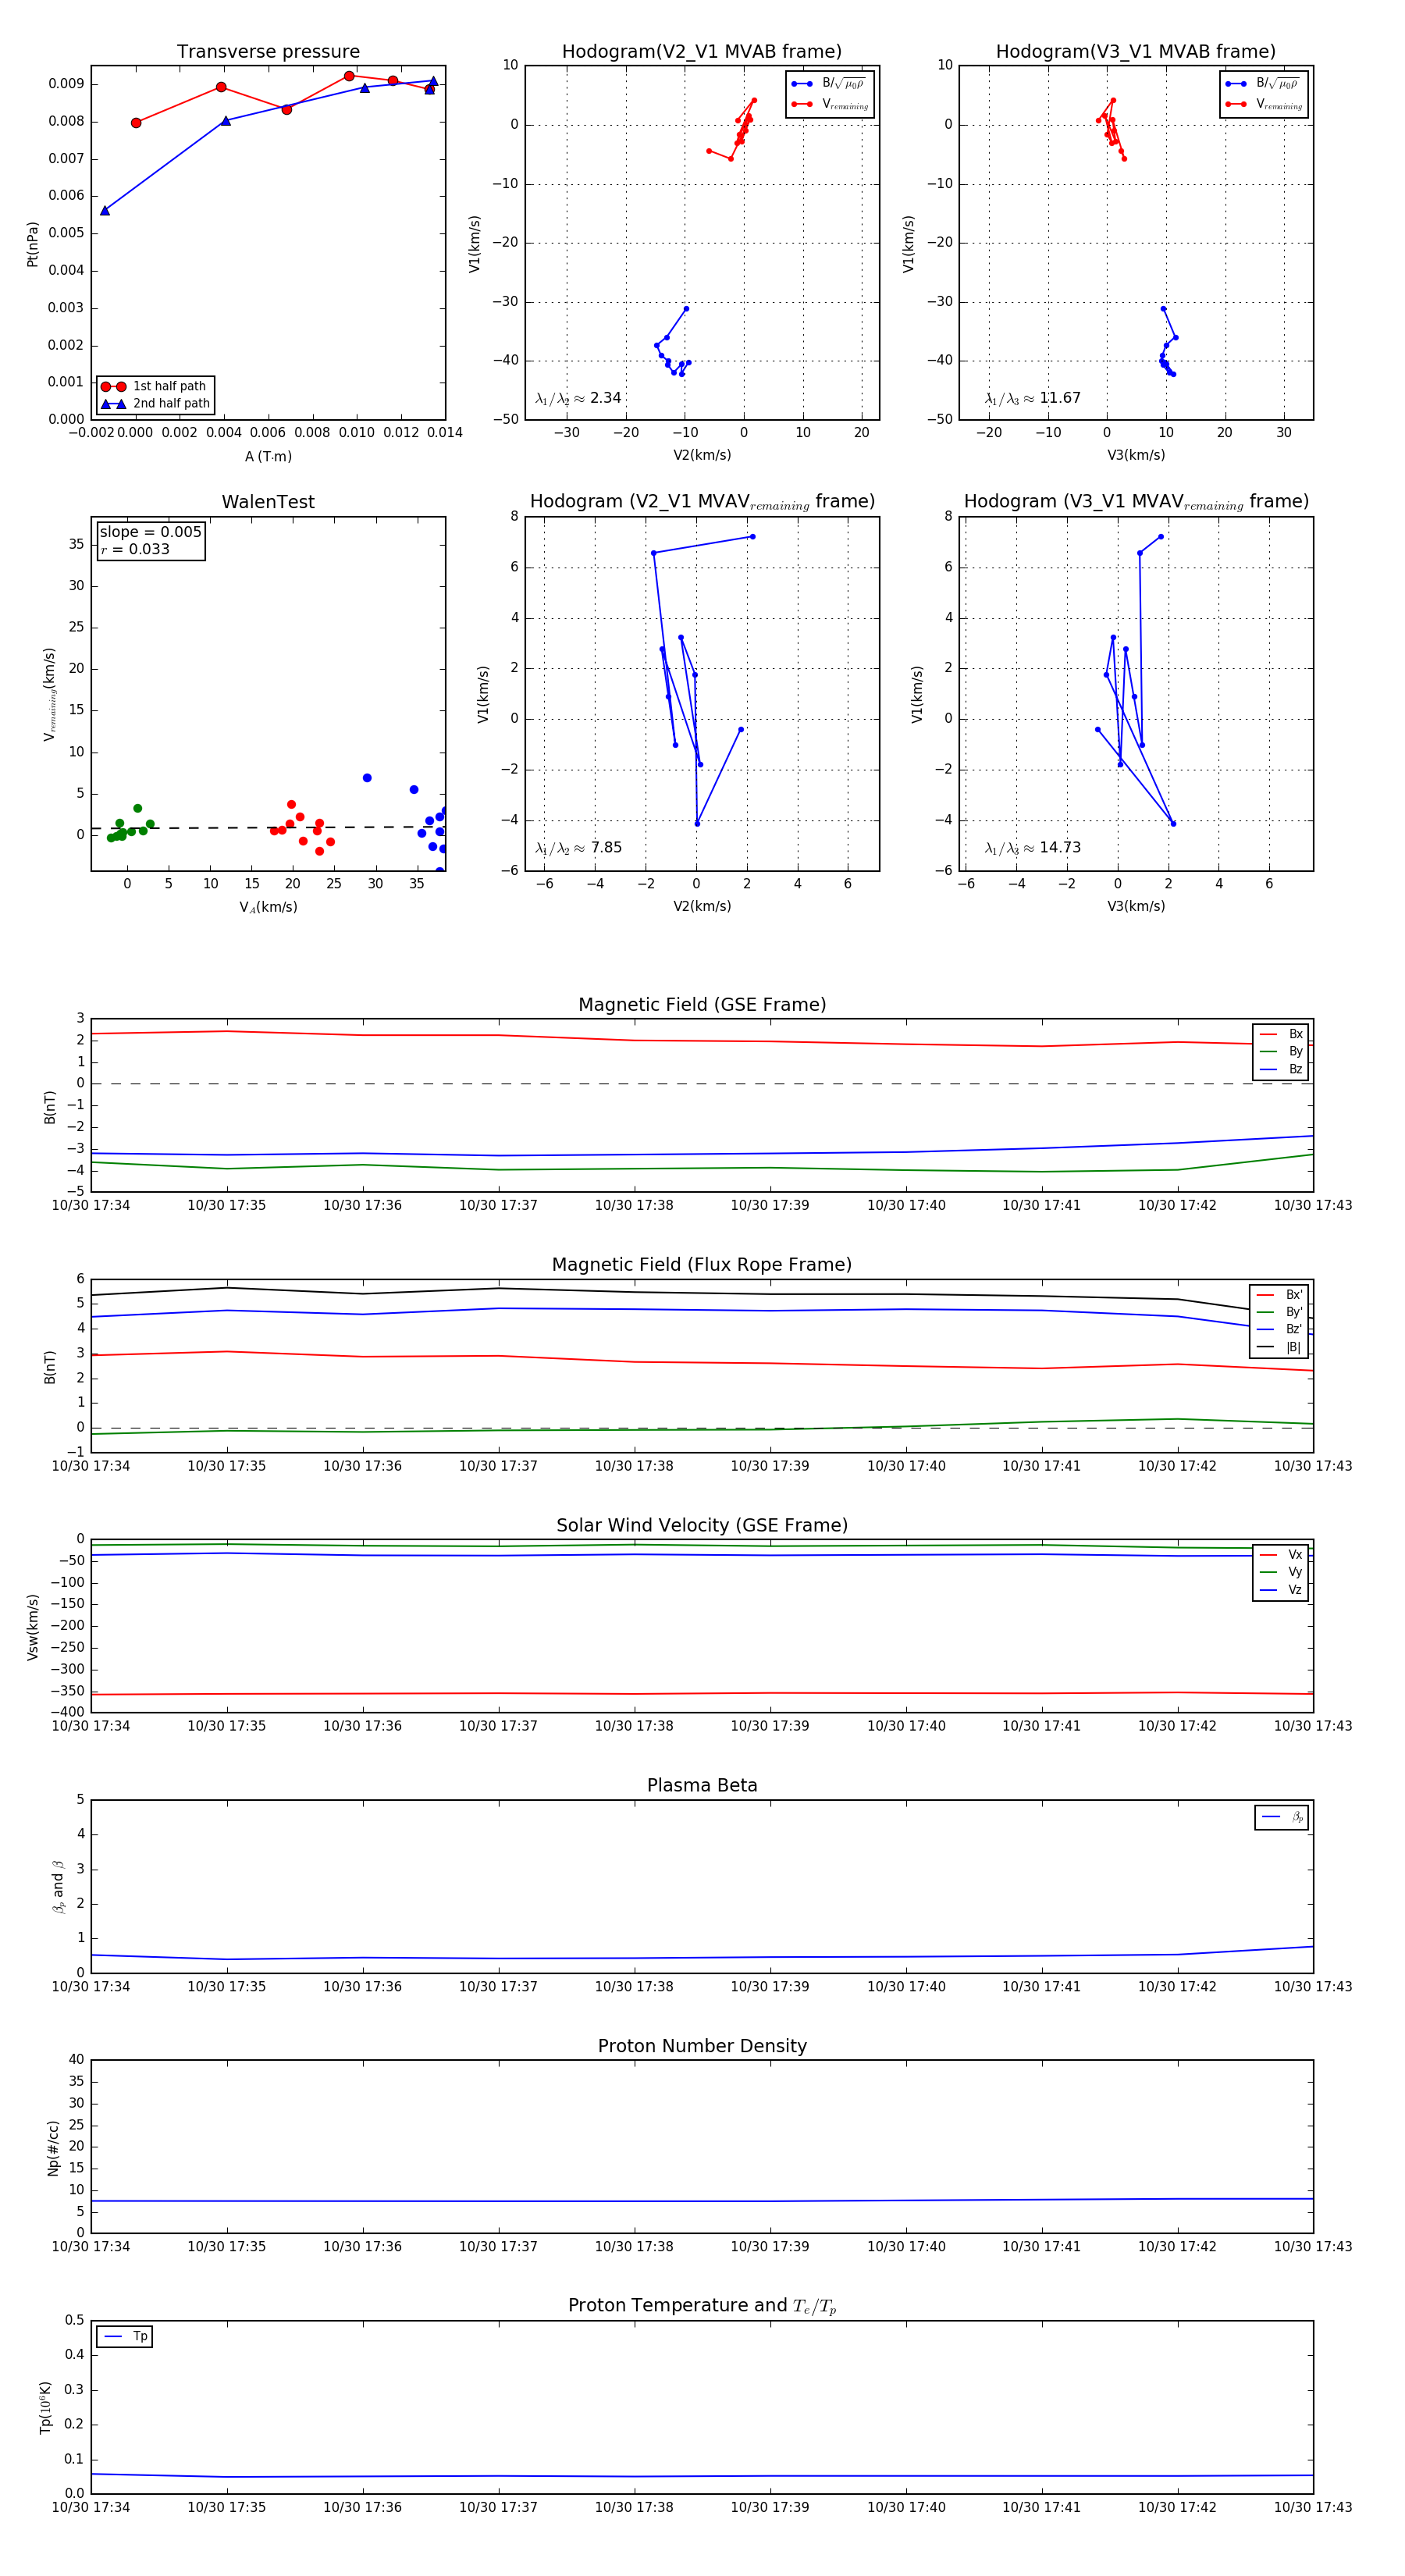Click the 'V_A(km/s)' x-axis label in WalenTest
The width and height of the screenshot is (1405, 2576).
pyautogui.click(x=268, y=907)
